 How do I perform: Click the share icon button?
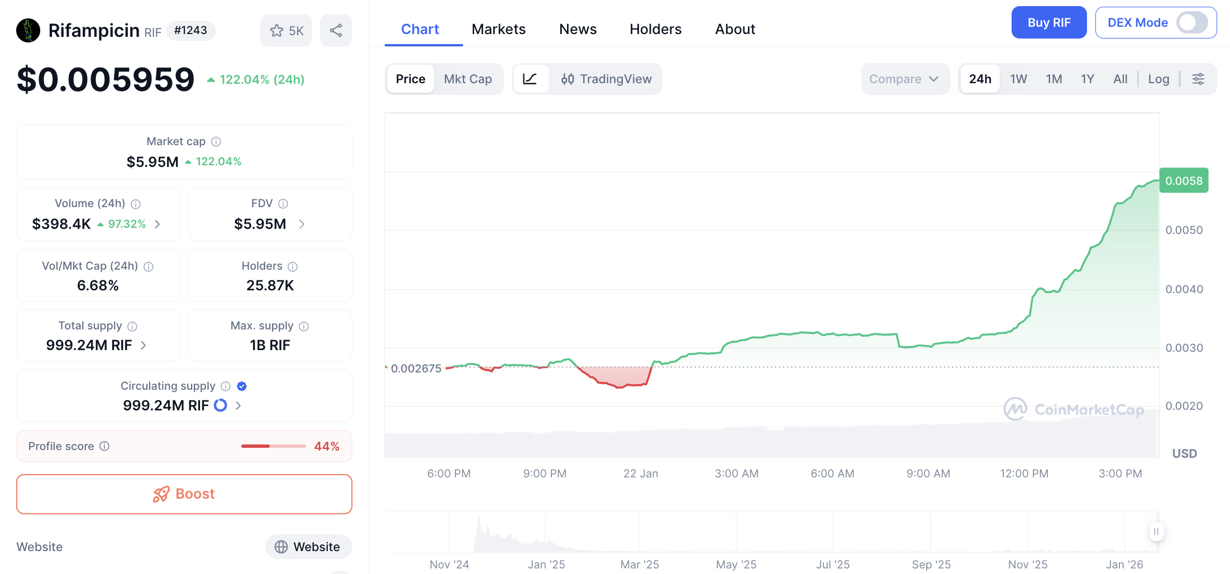(336, 31)
